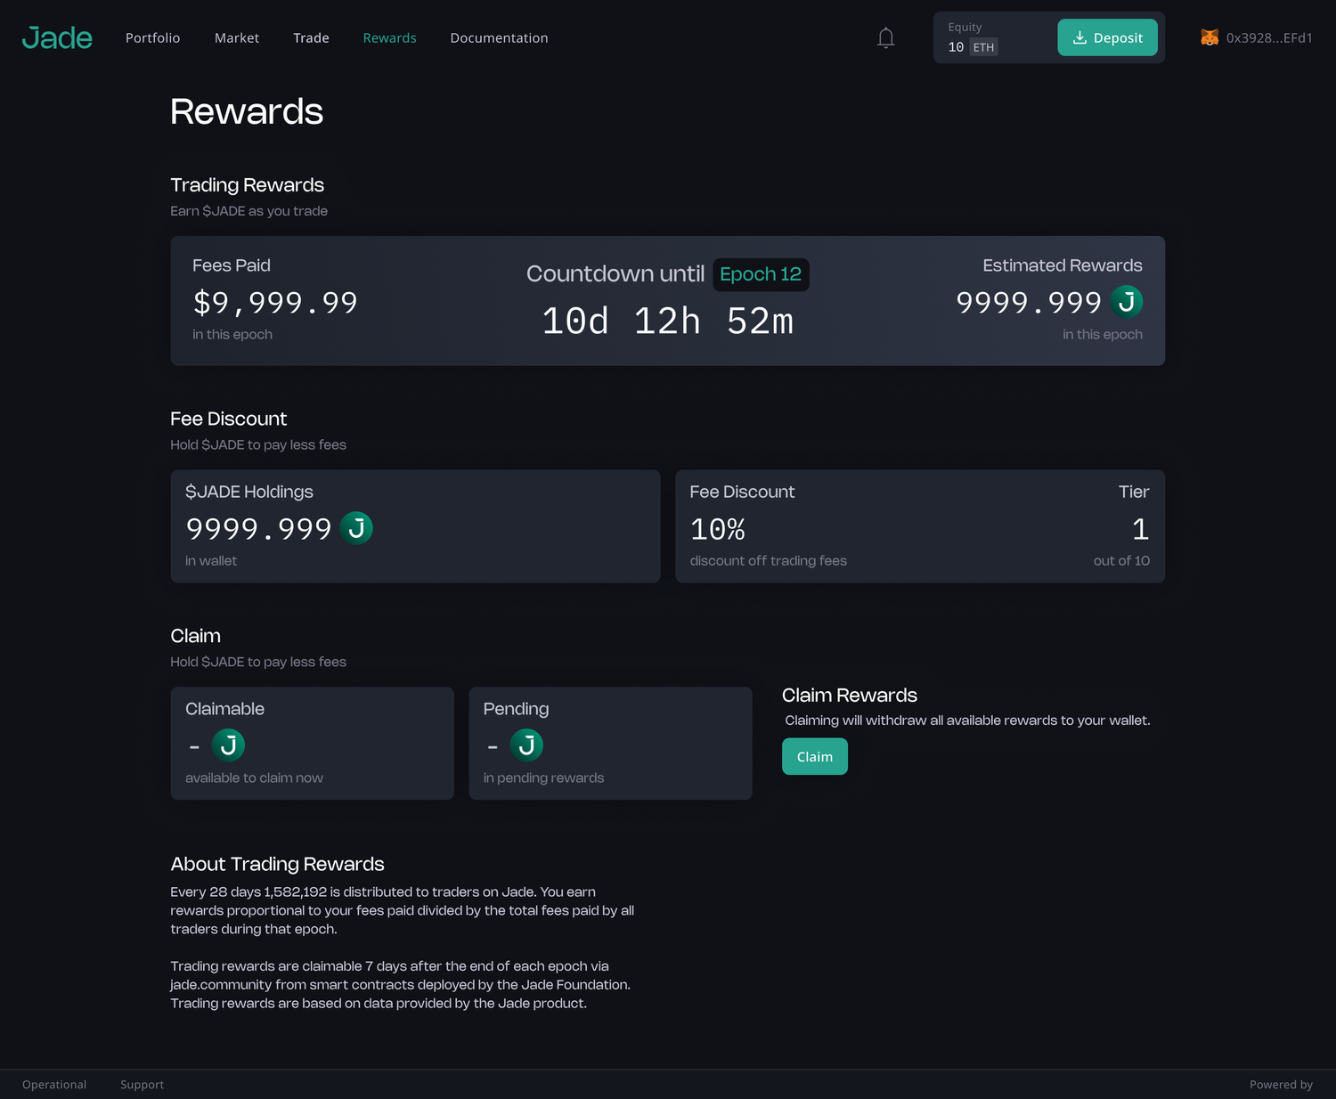Click the 'Claim Rewards' heading
Screen dimensions: 1336x1099
pos(850,695)
